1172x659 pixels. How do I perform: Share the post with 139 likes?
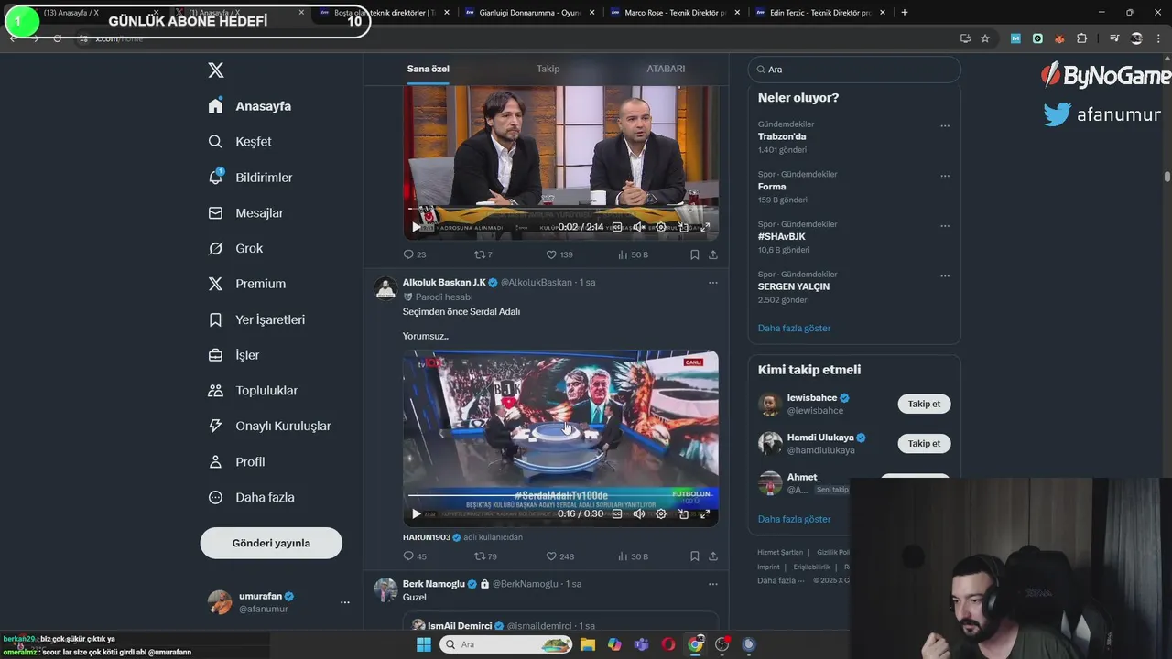coord(713,254)
